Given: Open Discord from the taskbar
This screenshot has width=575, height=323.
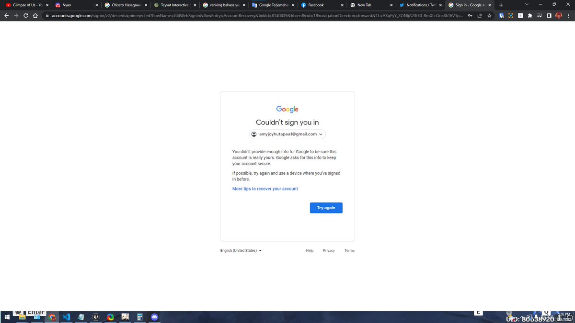Looking at the screenshot, I should point(154,317).
